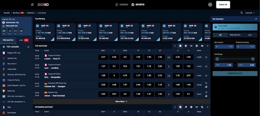Open the CASINO tab
This screenshot has width=260, height=116.
tap(122, 5)
